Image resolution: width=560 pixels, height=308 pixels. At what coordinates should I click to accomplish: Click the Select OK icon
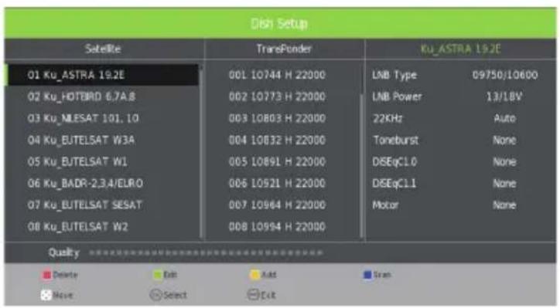click(155, 295)
